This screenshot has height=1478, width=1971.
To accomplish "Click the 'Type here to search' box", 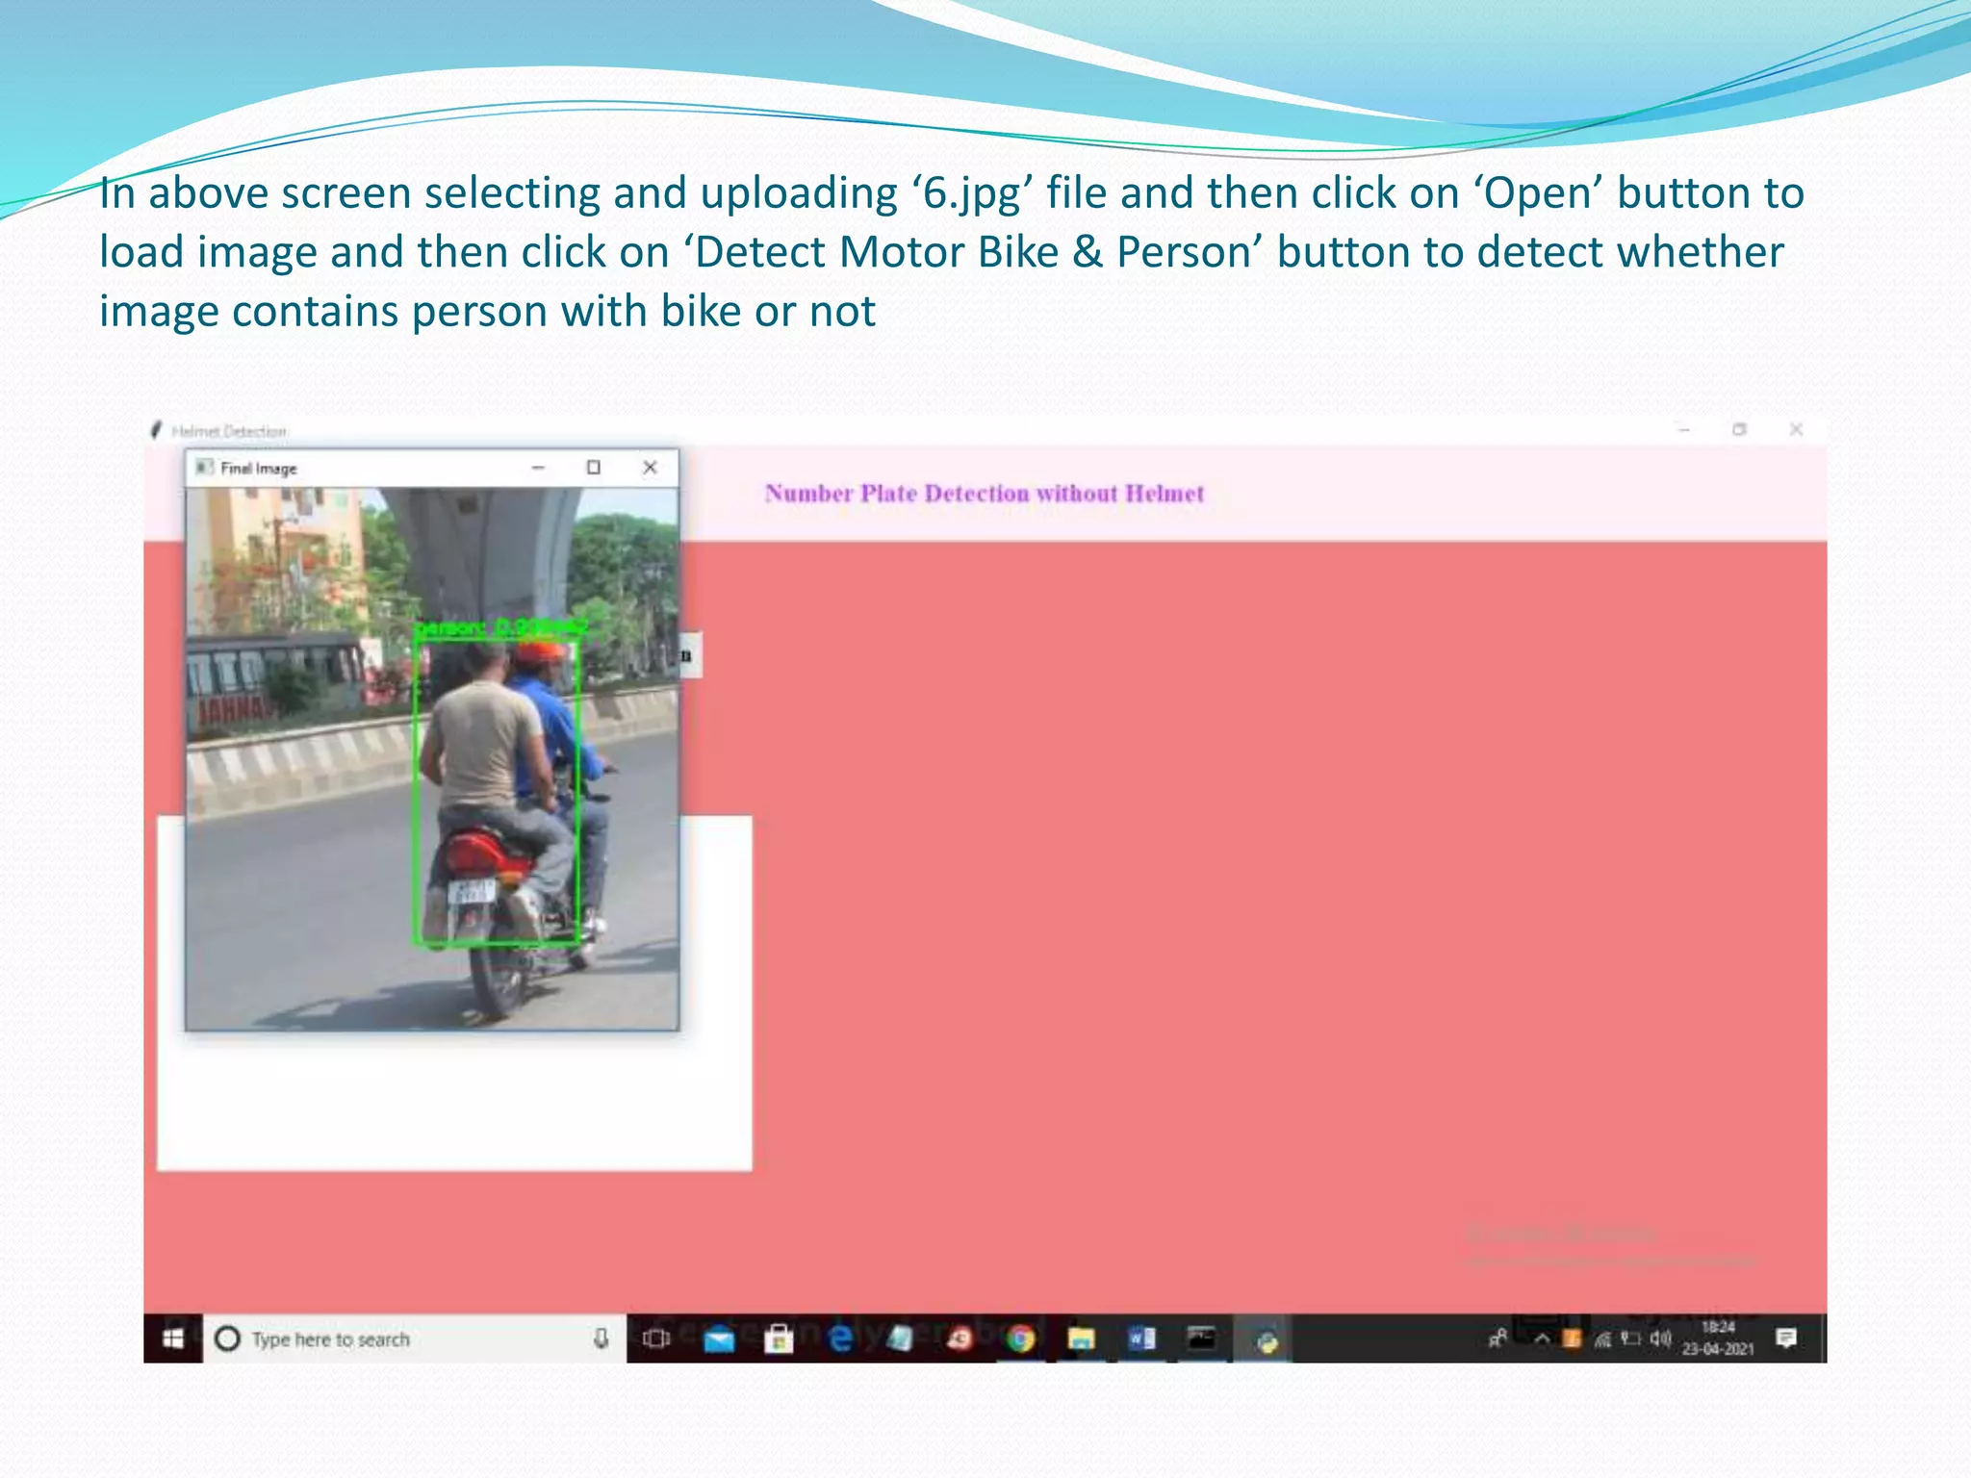I will click(x=414, y=1338).
